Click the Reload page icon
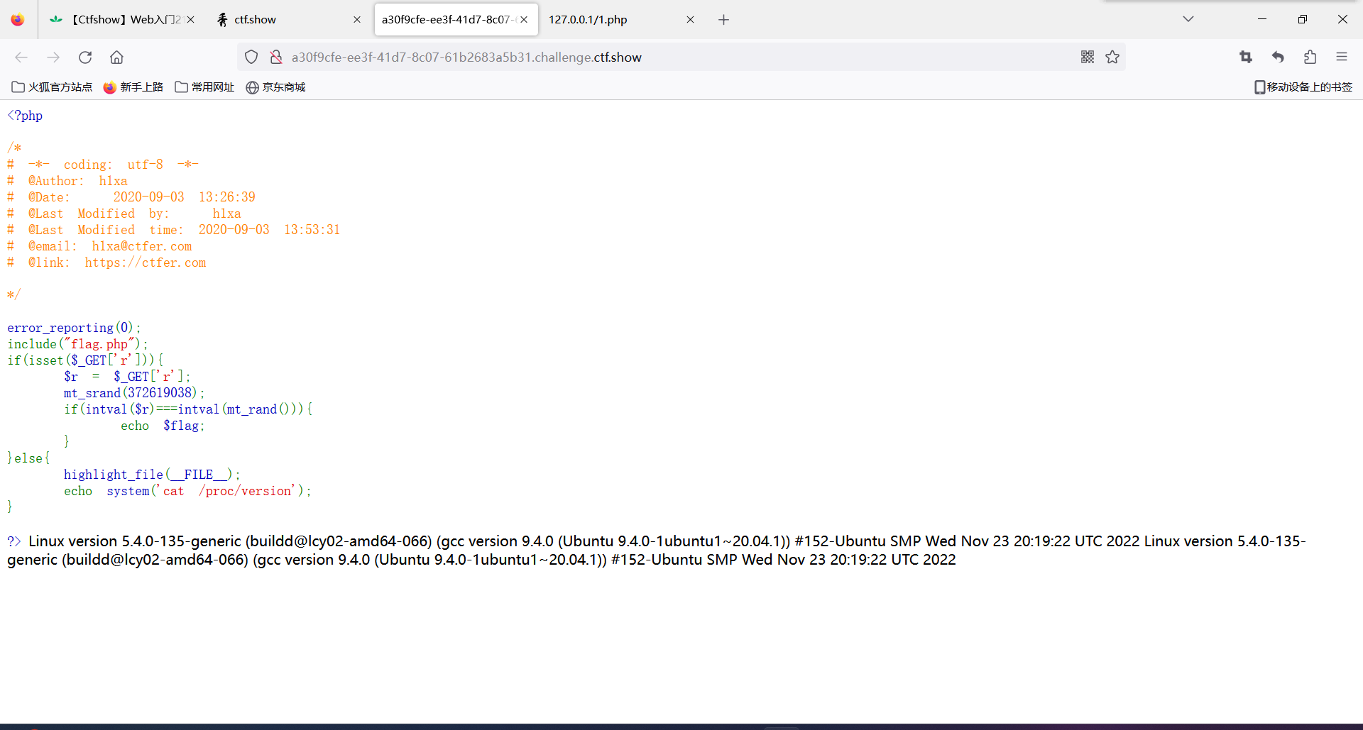 coord(85,57)
